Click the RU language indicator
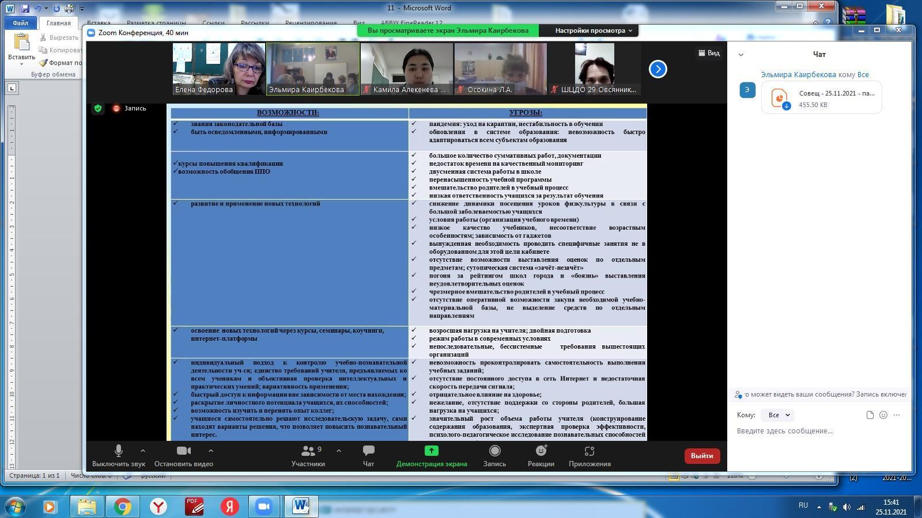 803,505
